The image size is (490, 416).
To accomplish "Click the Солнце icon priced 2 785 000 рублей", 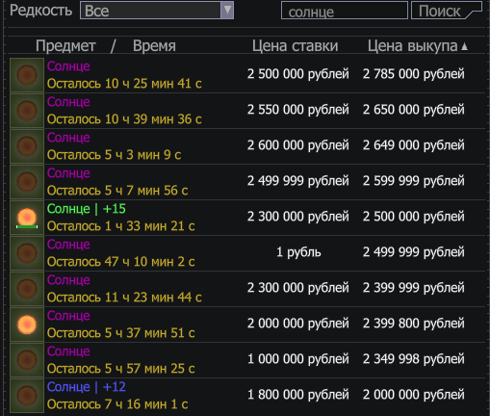I will [27, 75].
